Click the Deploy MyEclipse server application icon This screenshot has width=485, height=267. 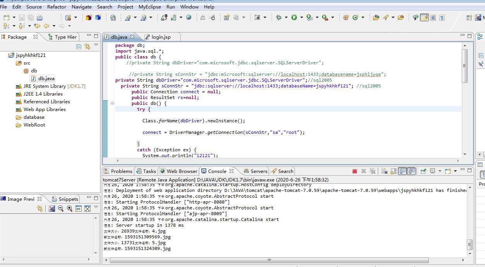[x=164, y=17]
